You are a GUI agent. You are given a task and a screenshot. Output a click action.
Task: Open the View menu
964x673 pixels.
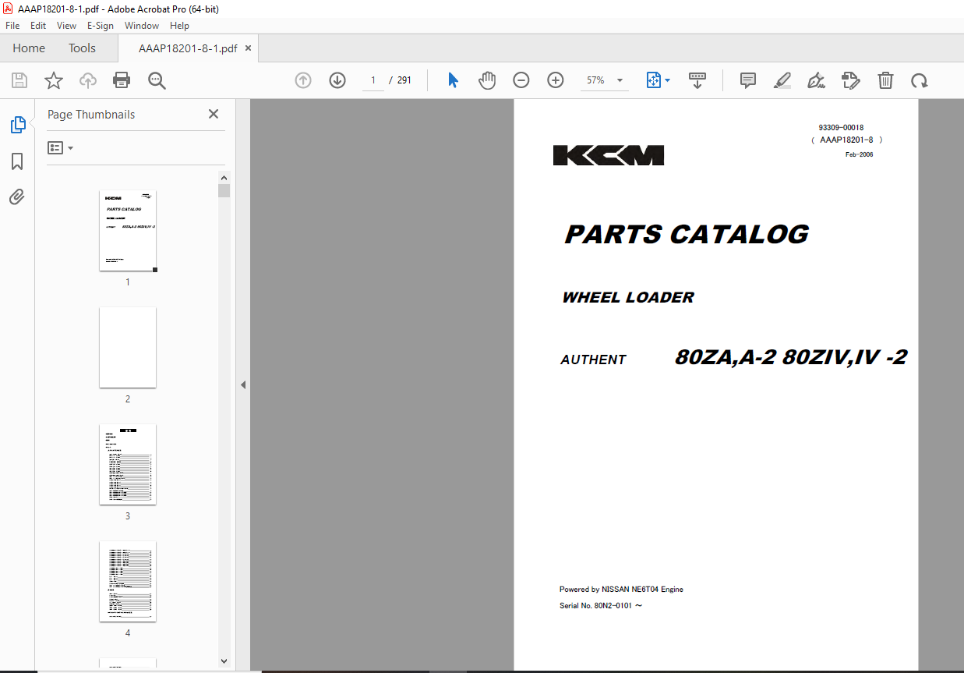[x=66, y=26]
